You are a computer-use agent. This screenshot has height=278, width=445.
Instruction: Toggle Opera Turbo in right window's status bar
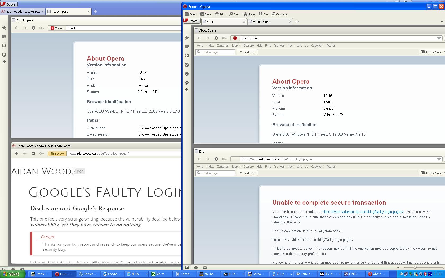coord(205,267)
